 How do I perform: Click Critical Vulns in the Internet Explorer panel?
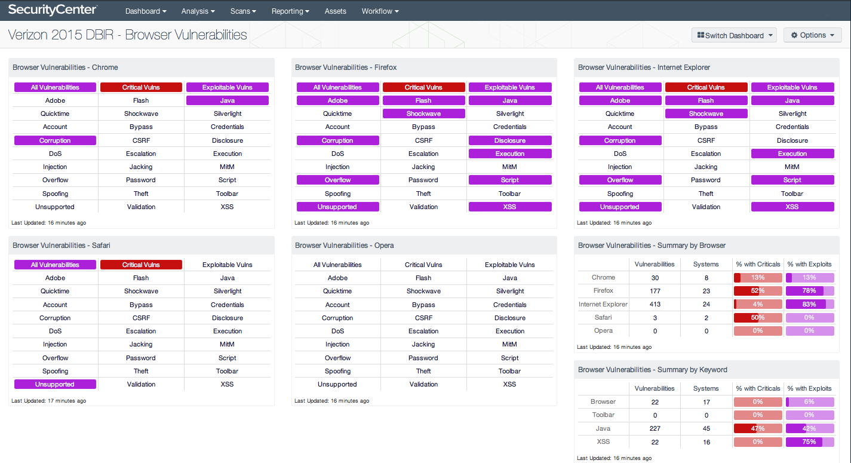[706, 87]
